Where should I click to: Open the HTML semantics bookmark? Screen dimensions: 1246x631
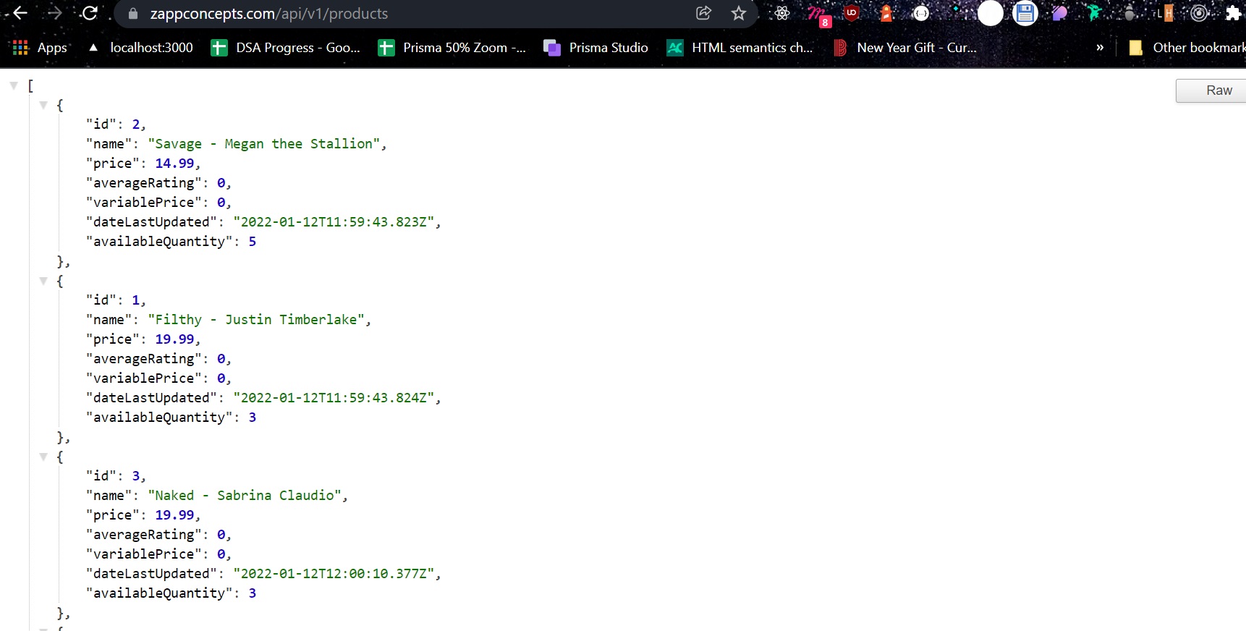point(739,48)
